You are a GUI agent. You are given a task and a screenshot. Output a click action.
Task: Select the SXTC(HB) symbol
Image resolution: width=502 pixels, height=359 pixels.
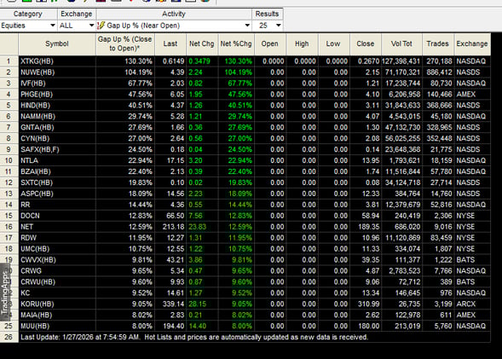37,182
